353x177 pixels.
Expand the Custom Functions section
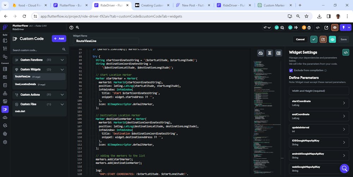(x=62, y=60)
